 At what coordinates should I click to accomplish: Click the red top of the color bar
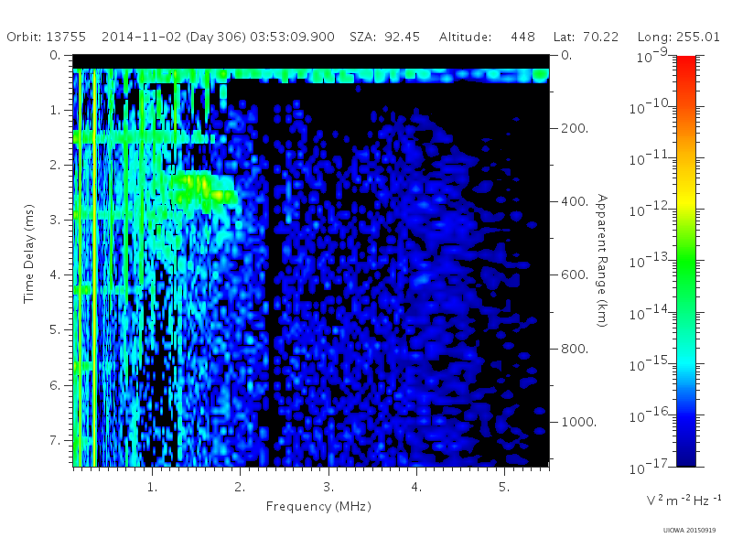(686, 65)
